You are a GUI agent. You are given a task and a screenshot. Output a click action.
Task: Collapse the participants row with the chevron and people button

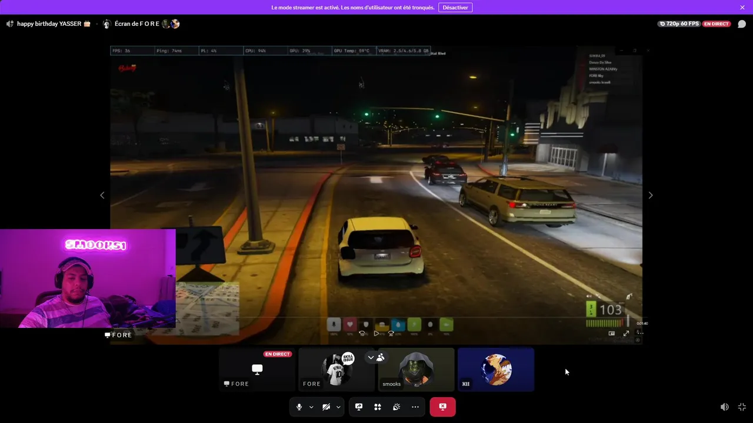click(x=375, y=357)
